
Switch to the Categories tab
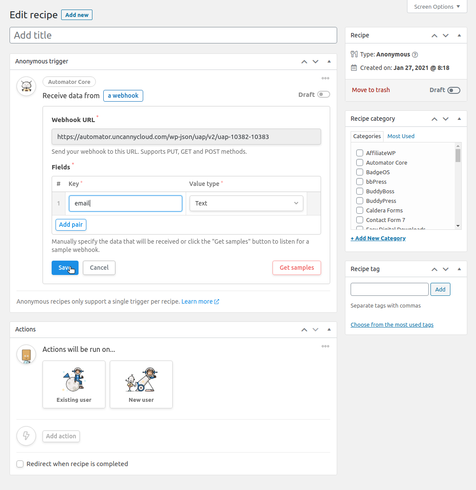tap(367, 136)
